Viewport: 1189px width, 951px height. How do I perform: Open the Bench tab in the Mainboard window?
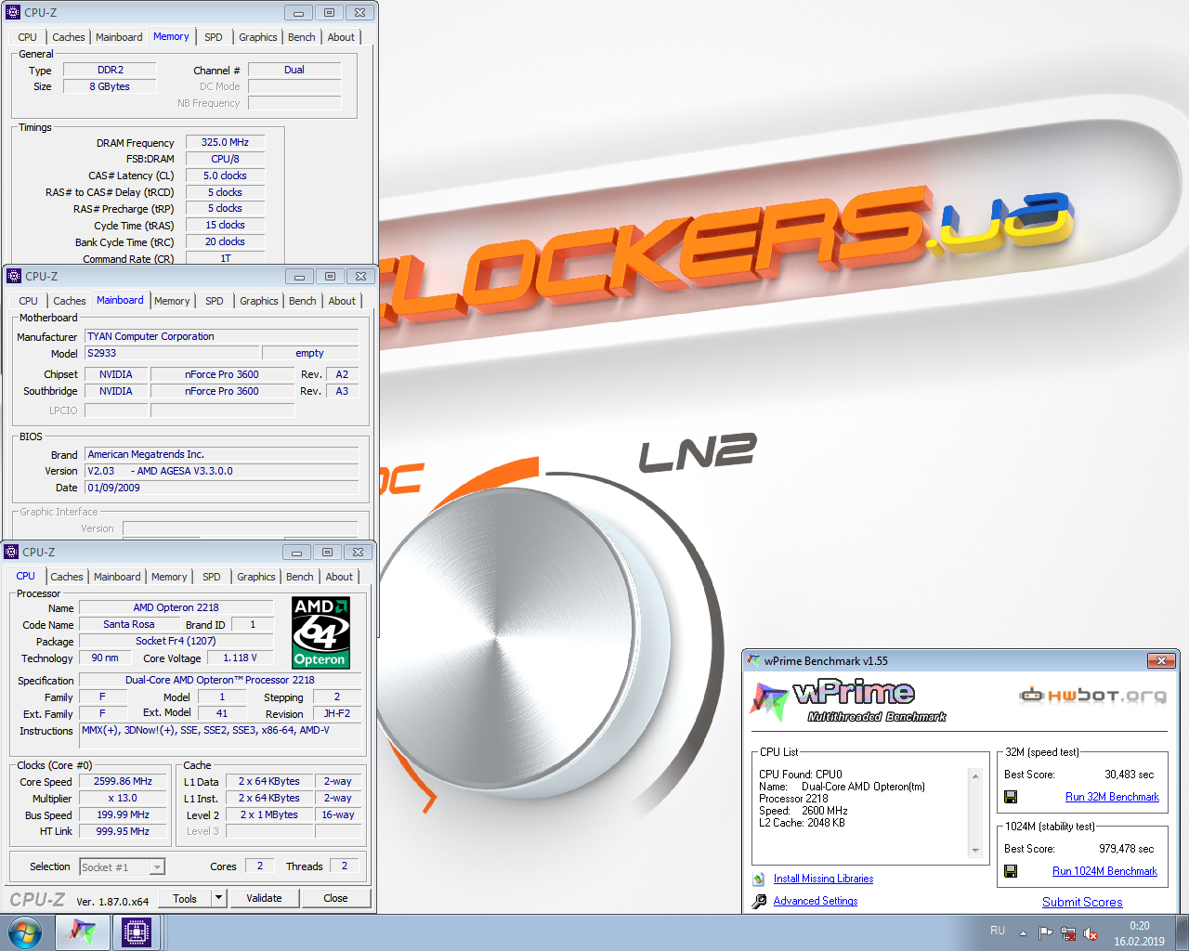[x=303, y=301]
